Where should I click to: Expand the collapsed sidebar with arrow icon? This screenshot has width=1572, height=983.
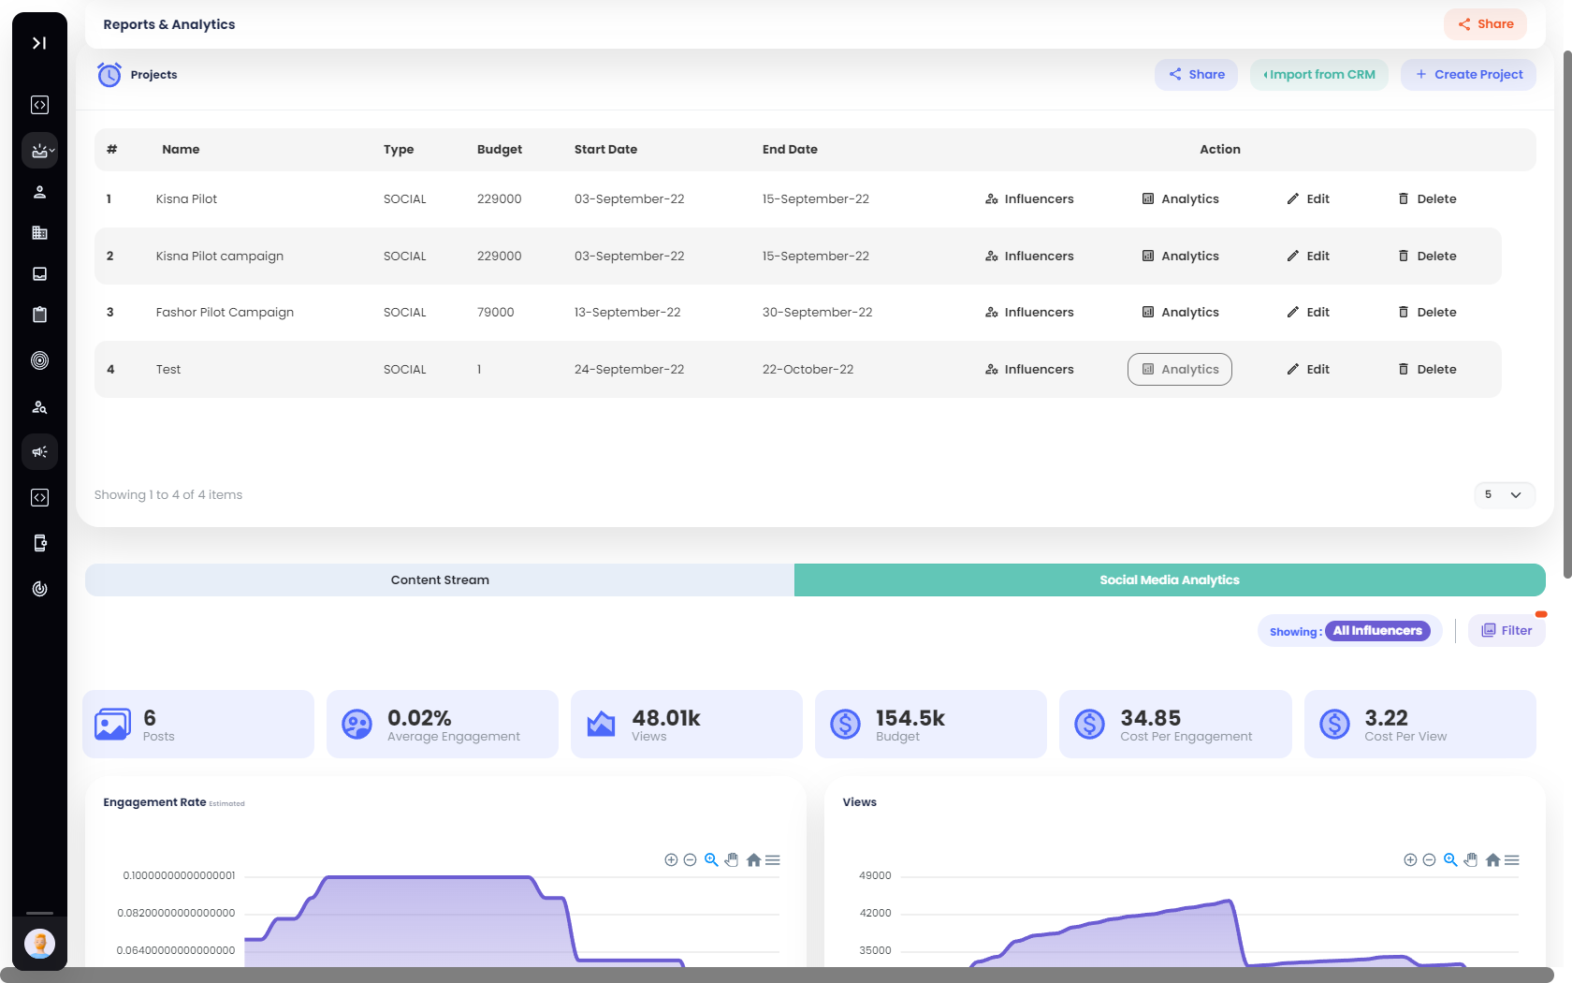tap(39, 43)
